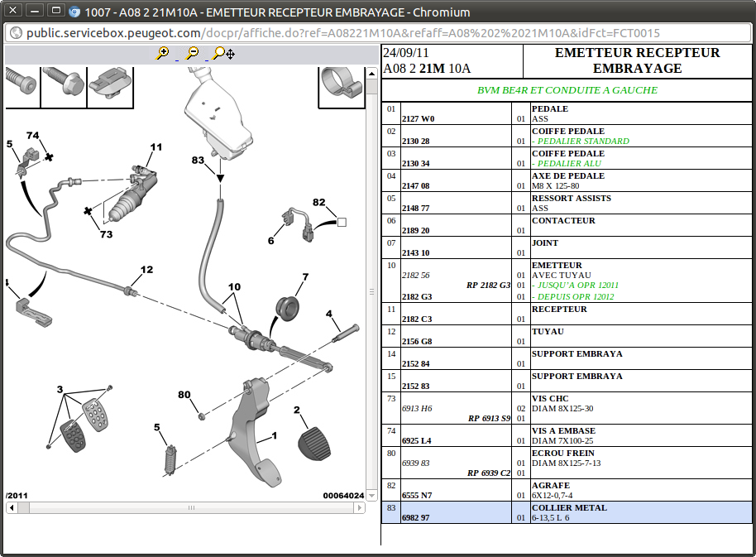This screenshot has height=557, width=756.
Task: Select callout 12 on the pipe
Action: [146, 270]
